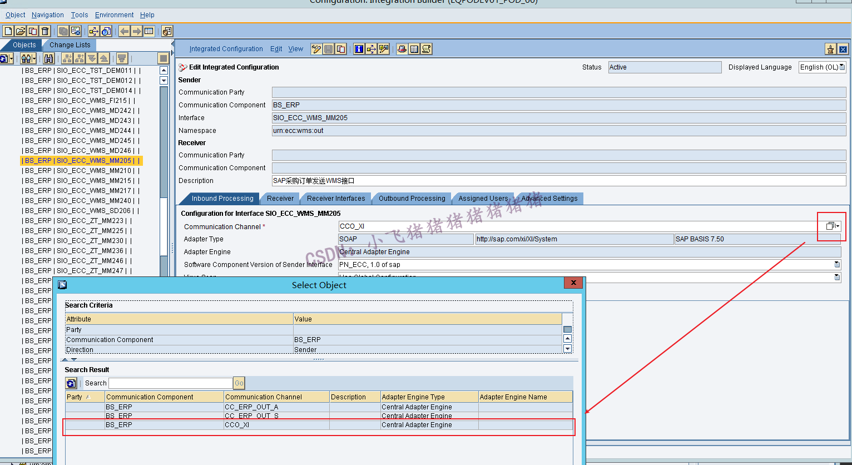Click the Open folder icon in main toolbar
852x465 pixels.
(21, 31)
